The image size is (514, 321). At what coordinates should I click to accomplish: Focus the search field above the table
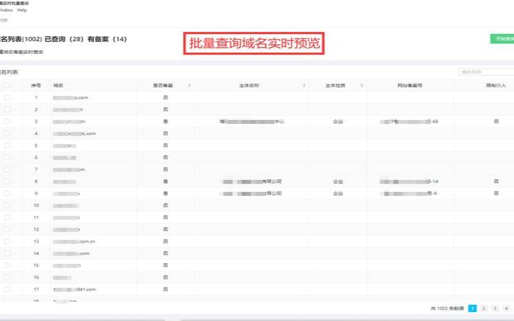tap(486, 72)
